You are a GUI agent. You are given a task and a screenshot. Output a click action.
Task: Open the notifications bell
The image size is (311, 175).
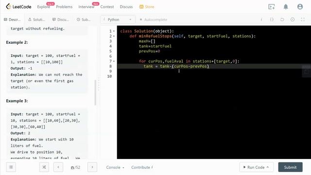pyautogui.click(x=286, y=7)
